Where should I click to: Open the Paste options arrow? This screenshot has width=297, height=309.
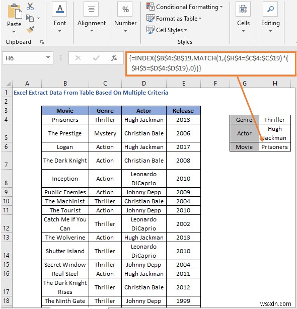pos(14,32)
